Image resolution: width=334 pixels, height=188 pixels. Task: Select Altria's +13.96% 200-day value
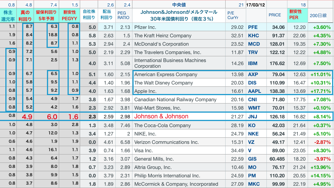pos(321,167)
